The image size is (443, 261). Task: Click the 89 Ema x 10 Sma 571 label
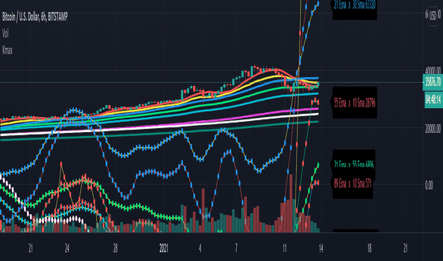coord(353,184)
